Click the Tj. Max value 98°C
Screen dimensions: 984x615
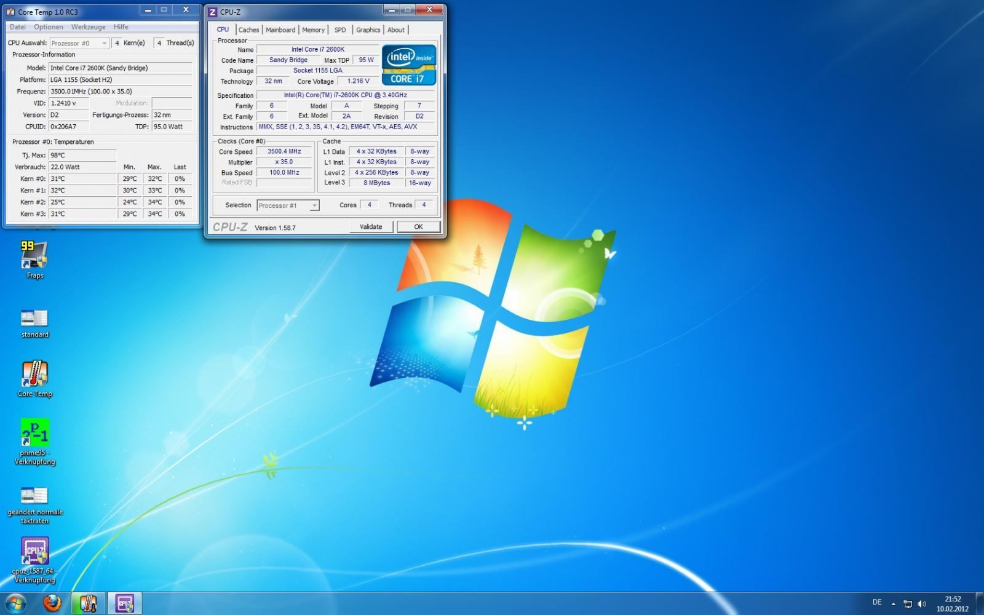83,156
